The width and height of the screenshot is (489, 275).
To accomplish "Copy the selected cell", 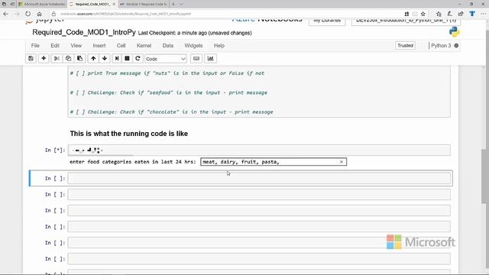I will pos(68,59).
